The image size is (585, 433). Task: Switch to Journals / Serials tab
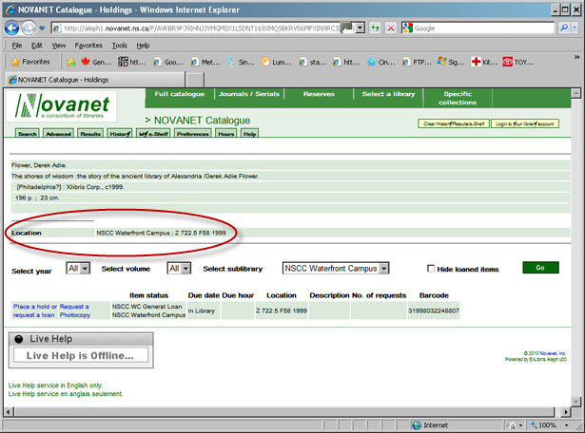point(250,94)
